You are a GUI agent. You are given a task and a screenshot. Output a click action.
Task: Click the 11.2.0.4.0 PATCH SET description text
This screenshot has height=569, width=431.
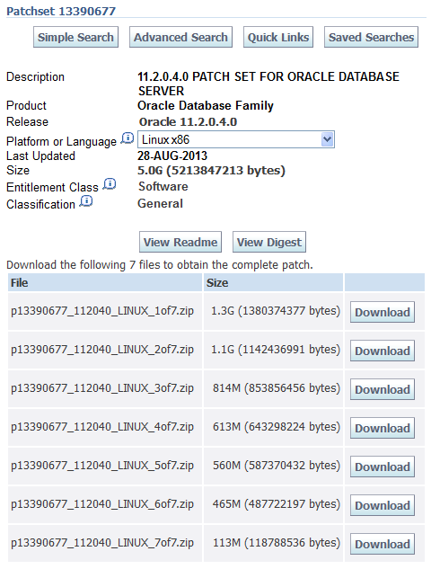tap(268, 84)
